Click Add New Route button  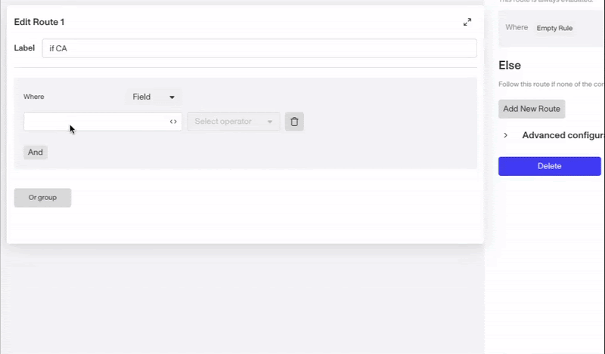tap(532, 109)
